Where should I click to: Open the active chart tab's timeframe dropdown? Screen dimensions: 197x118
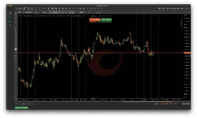point(64,12)
